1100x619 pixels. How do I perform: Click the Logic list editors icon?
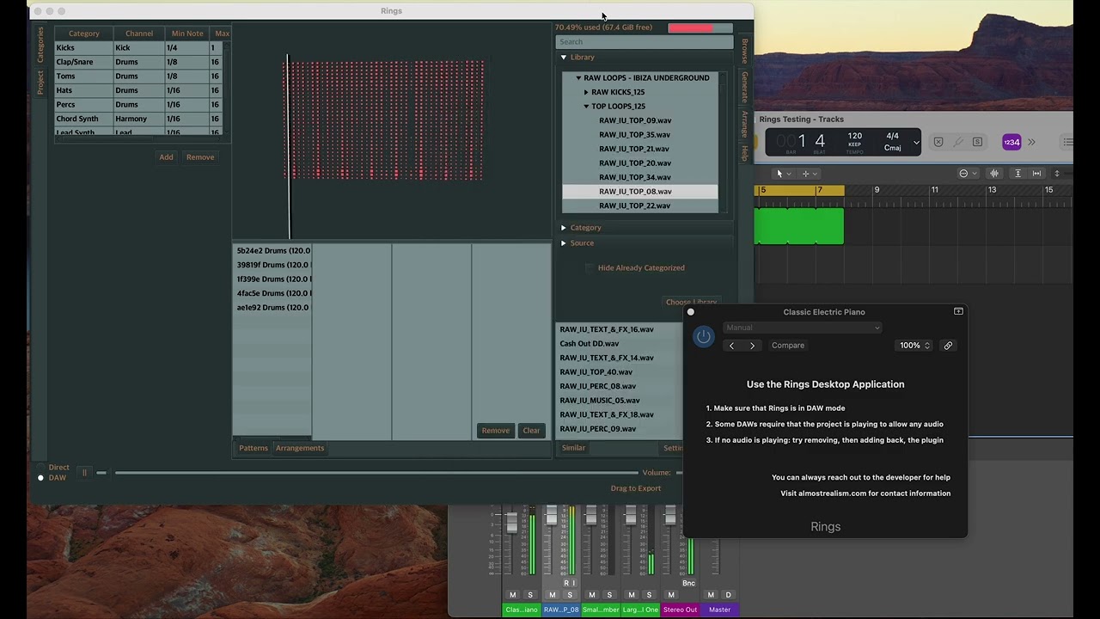[x=1068, y=143]
